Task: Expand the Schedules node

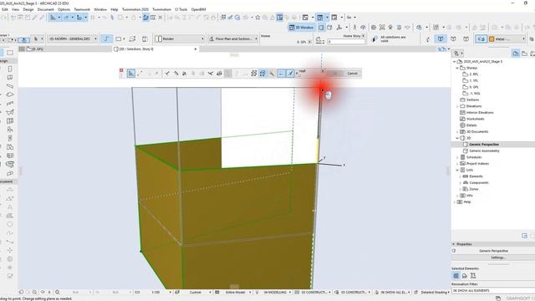Action: [x=457, y=157]
